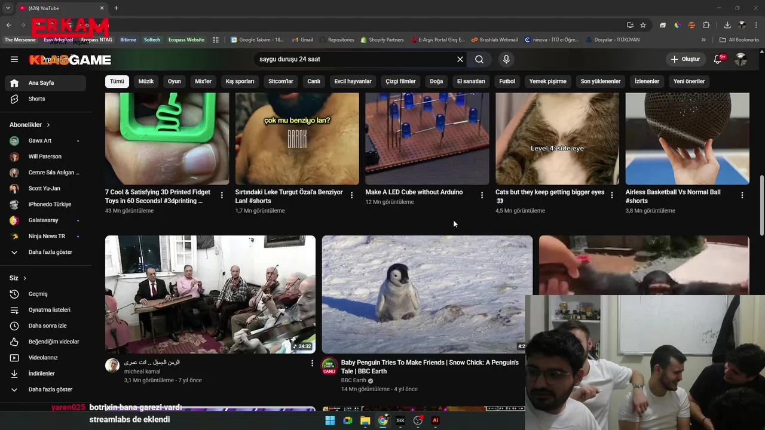Open options for Airless Basketball short

click(x=742, y=195)
